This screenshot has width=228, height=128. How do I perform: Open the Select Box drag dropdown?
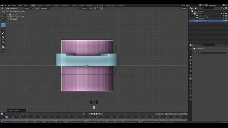tap(45, 9)
